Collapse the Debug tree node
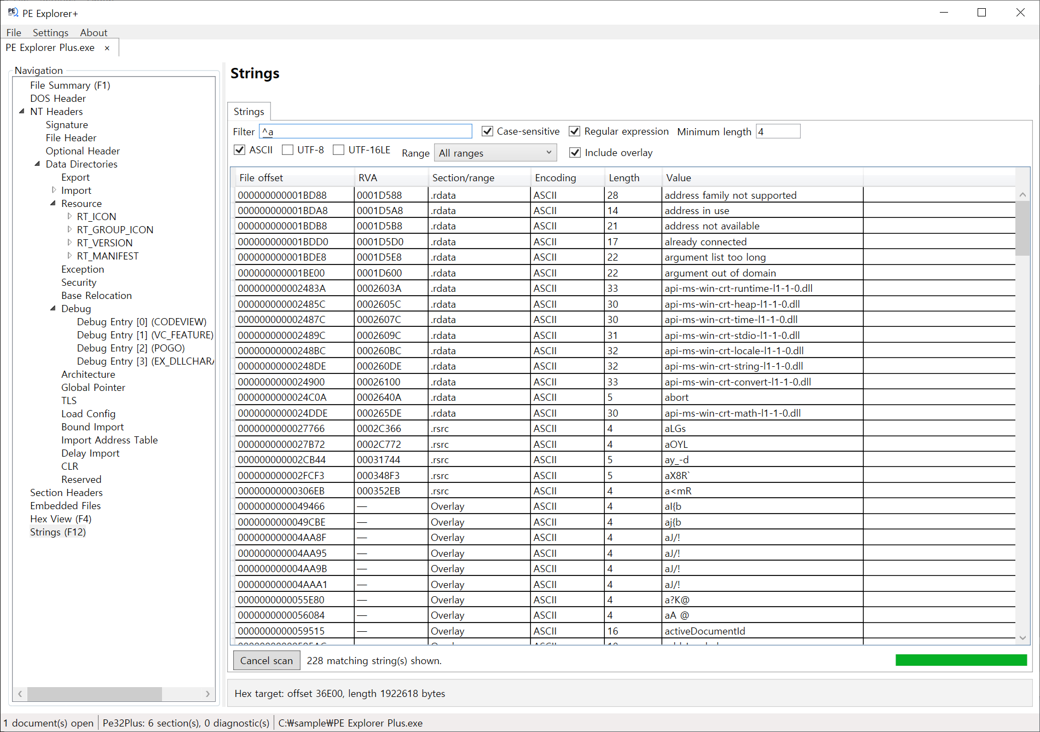Image resolution: width=1040 pixels, height=732 pixels. 53,308
